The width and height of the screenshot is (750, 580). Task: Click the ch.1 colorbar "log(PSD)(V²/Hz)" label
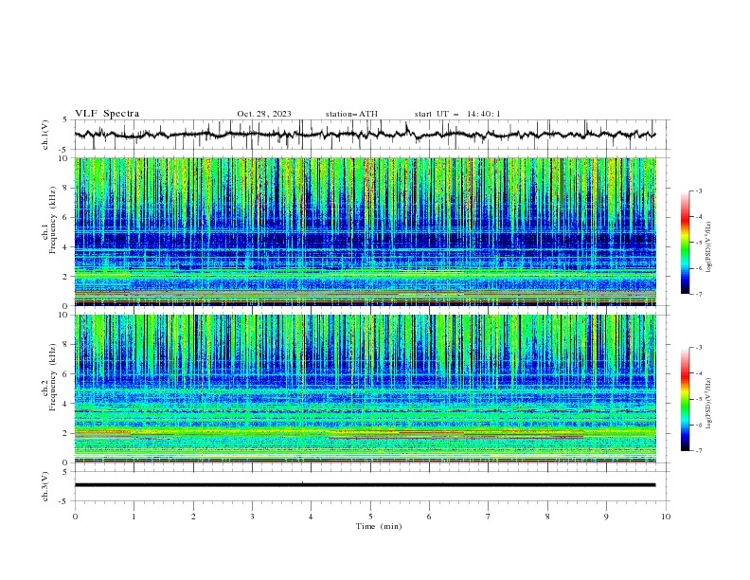709,247
